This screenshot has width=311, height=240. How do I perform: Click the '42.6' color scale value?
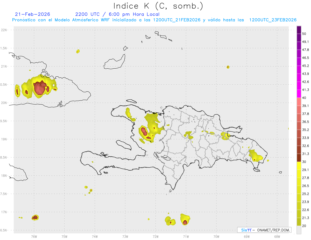tap(306, 82)
